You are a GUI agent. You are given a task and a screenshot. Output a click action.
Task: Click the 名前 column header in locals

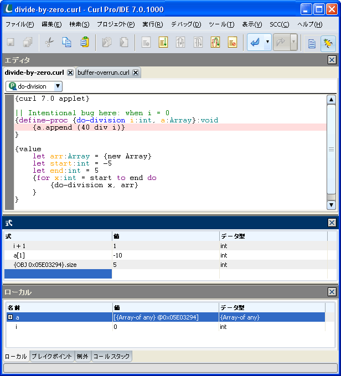(x=59, y=308)
